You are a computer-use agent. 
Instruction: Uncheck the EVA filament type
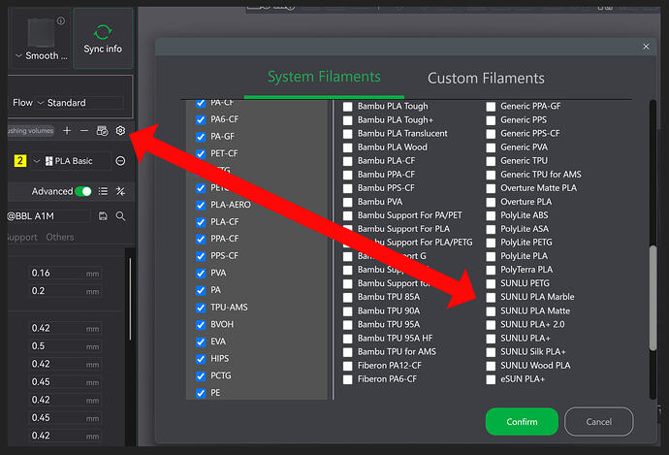tap(201, 341)
